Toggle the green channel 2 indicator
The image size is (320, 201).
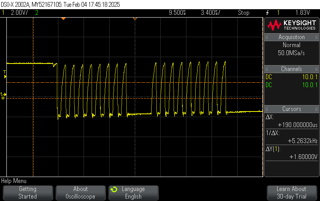tap(37, 12)
